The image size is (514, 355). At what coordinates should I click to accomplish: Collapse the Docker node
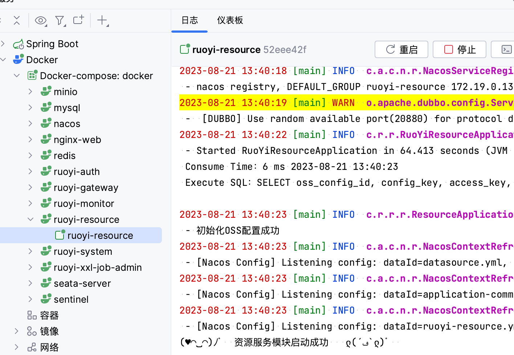coord(3,60)
